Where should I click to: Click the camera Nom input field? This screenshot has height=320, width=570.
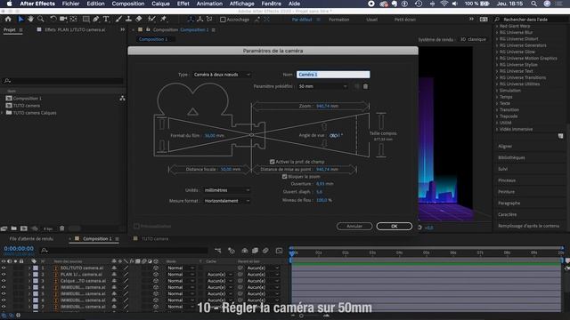[x=333, y=75]
